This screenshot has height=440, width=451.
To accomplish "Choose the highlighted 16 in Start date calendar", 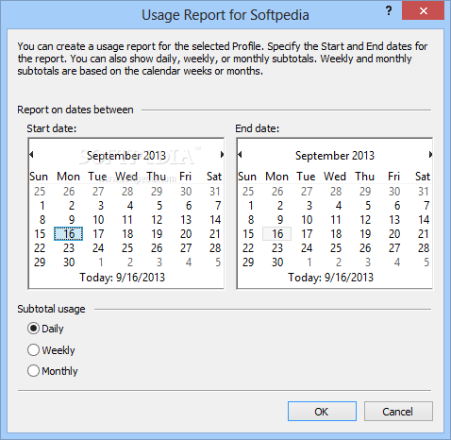I will point(69,234).
